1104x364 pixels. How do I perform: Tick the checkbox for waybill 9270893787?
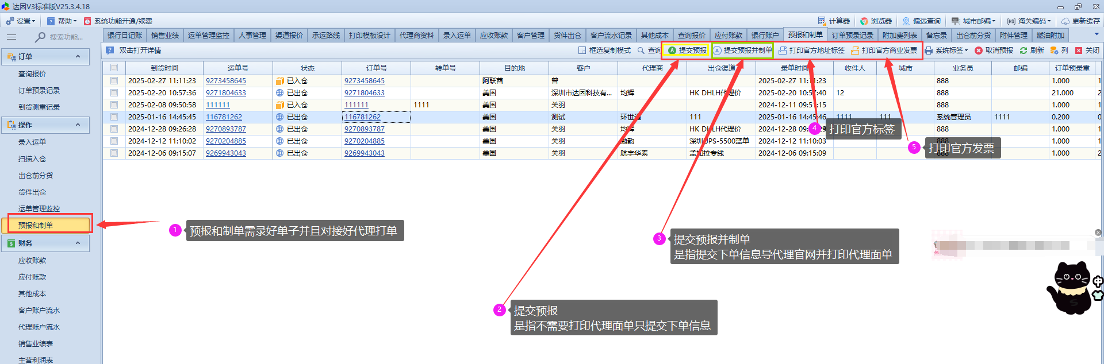click(x=114, y=129)
